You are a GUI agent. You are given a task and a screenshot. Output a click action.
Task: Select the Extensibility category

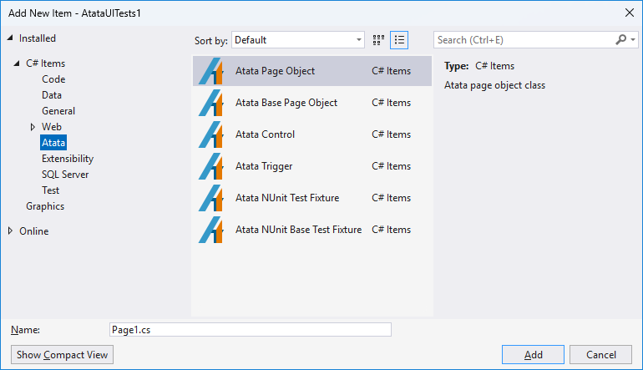[x=68, y=159]
